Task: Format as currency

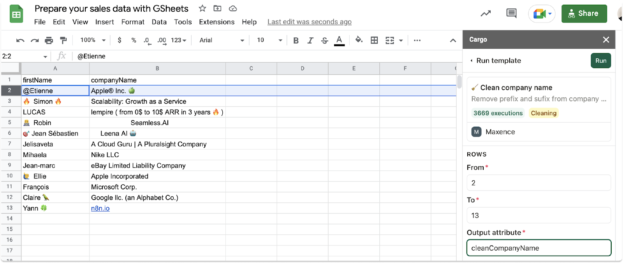Action: 120,40
